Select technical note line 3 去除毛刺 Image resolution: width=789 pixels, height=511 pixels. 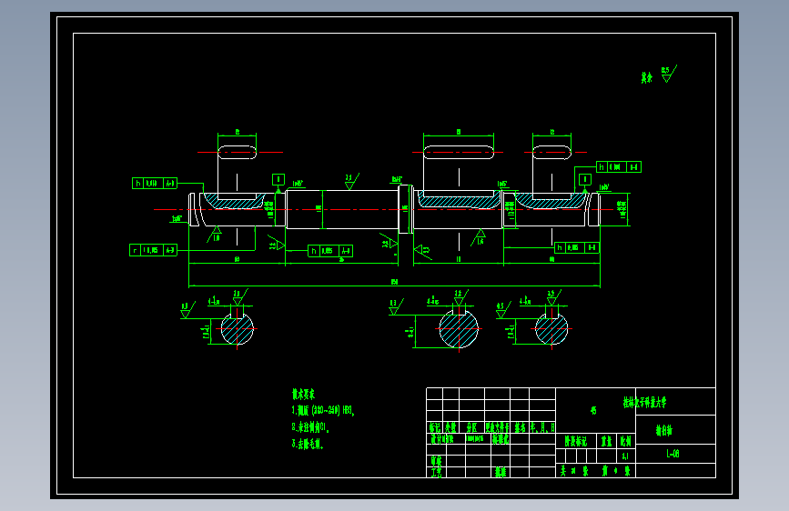point(308,444)
